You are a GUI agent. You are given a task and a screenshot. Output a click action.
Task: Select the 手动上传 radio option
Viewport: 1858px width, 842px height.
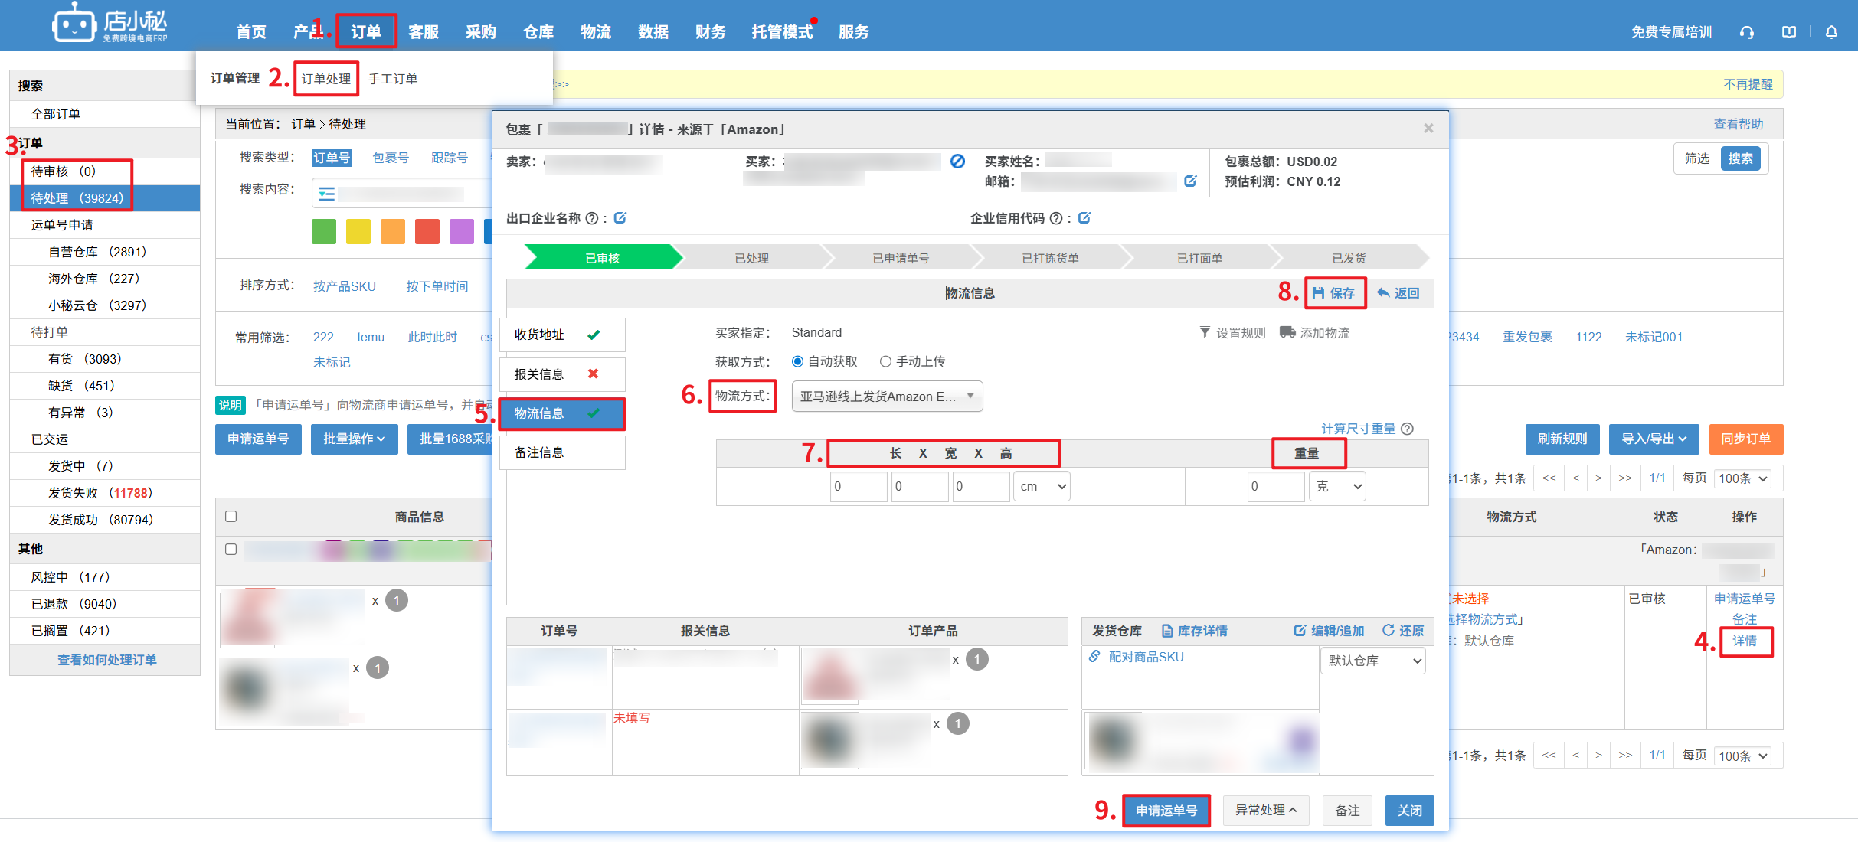(885, 361)
